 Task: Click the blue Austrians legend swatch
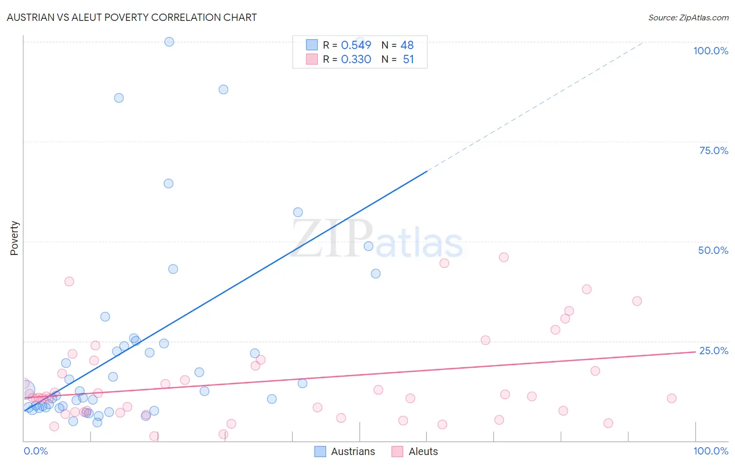(320, 451)
